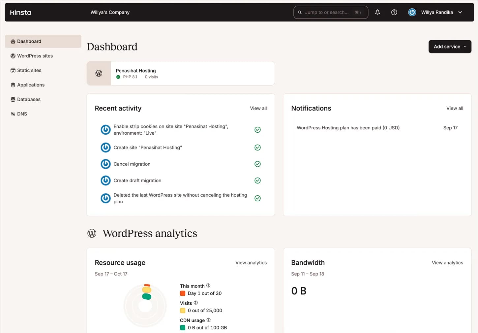Open the help question mark icon
The width and height of the screenshot is (478, 333).
[x=394, y=12]
